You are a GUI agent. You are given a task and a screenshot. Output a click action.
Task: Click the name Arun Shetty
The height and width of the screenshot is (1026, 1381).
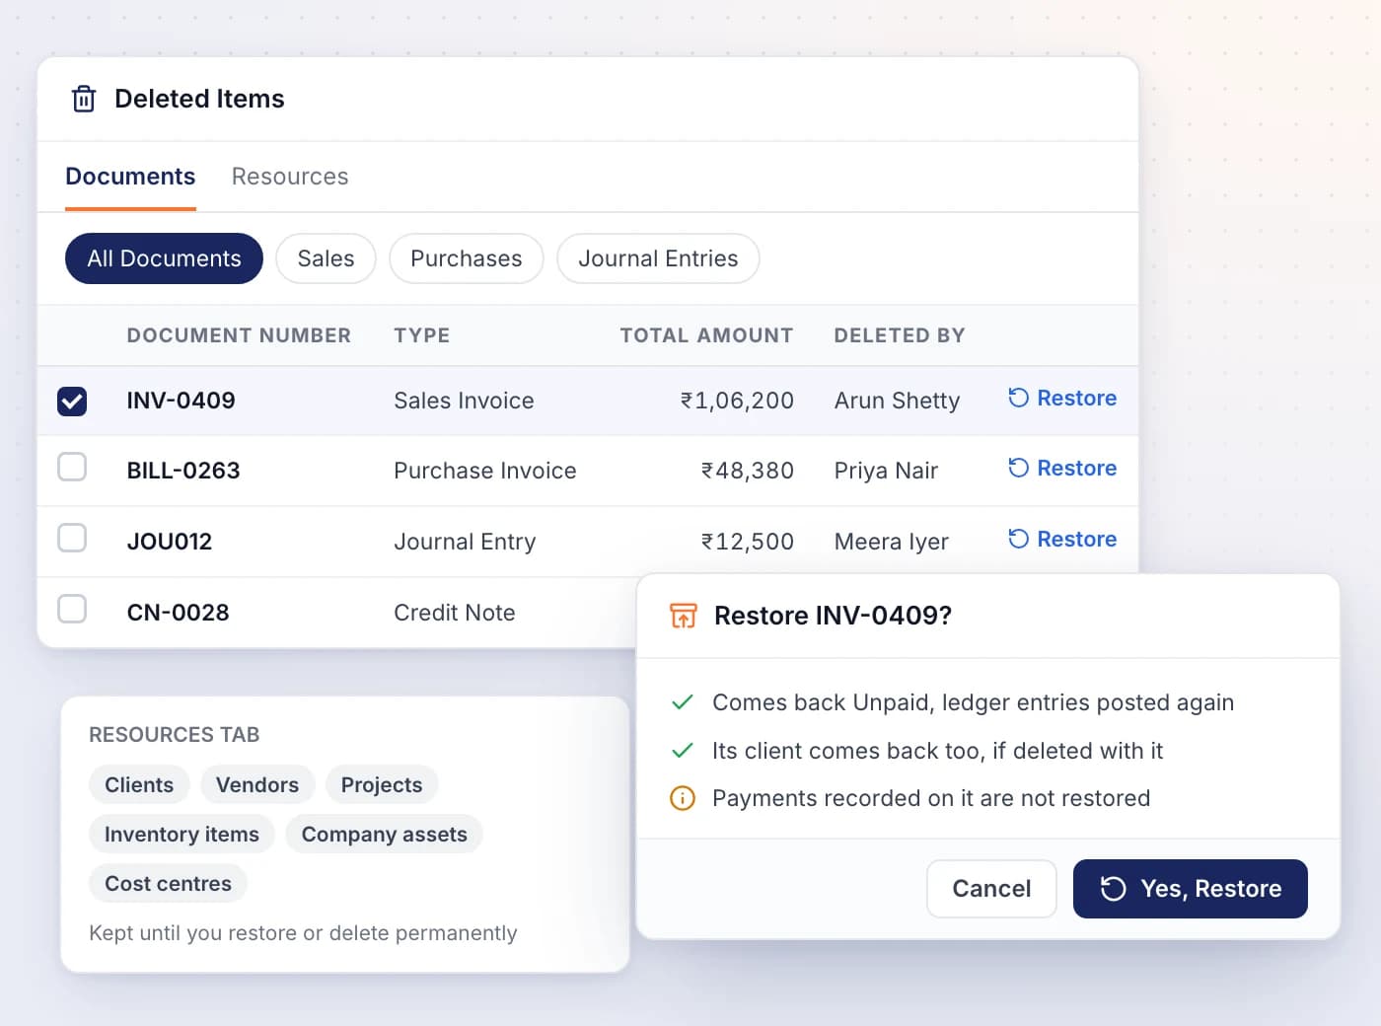click(897, 401)
